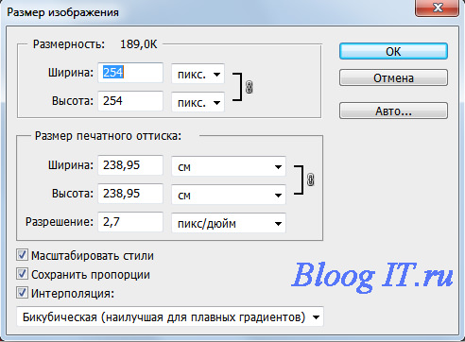Open pixel height units dropdown пикс.

198,102
